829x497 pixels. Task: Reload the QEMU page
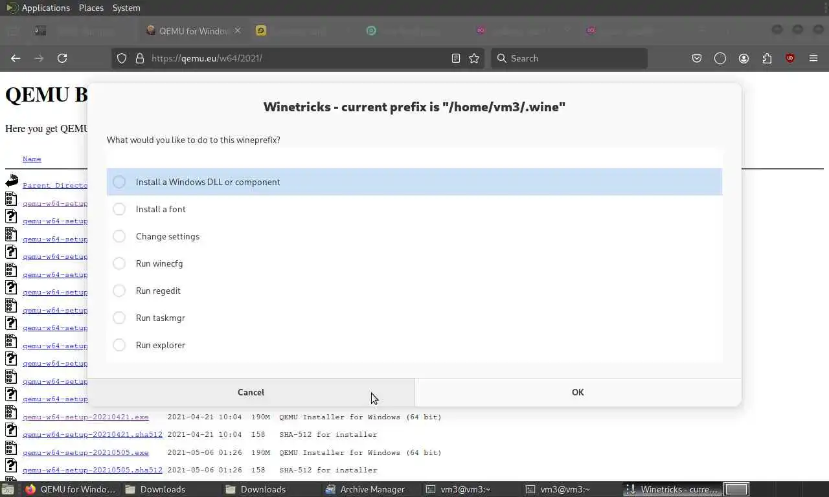(62, 58)
